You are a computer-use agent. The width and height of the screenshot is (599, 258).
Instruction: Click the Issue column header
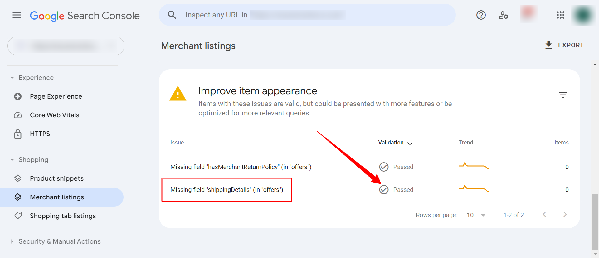(x=177, y=143)
